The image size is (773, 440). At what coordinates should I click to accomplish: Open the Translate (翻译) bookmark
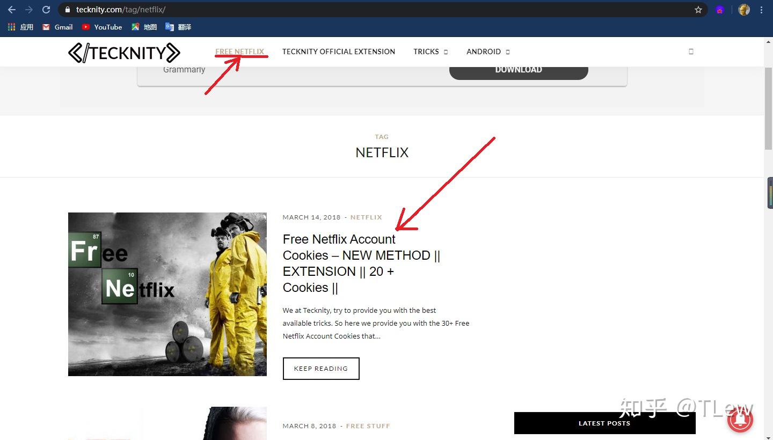(x=178, y=27)
